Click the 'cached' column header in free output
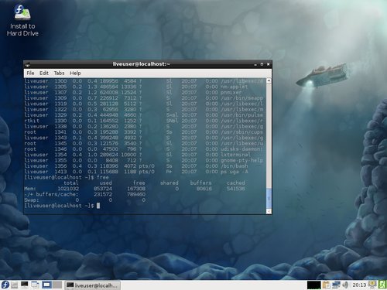 click(236, 183)
